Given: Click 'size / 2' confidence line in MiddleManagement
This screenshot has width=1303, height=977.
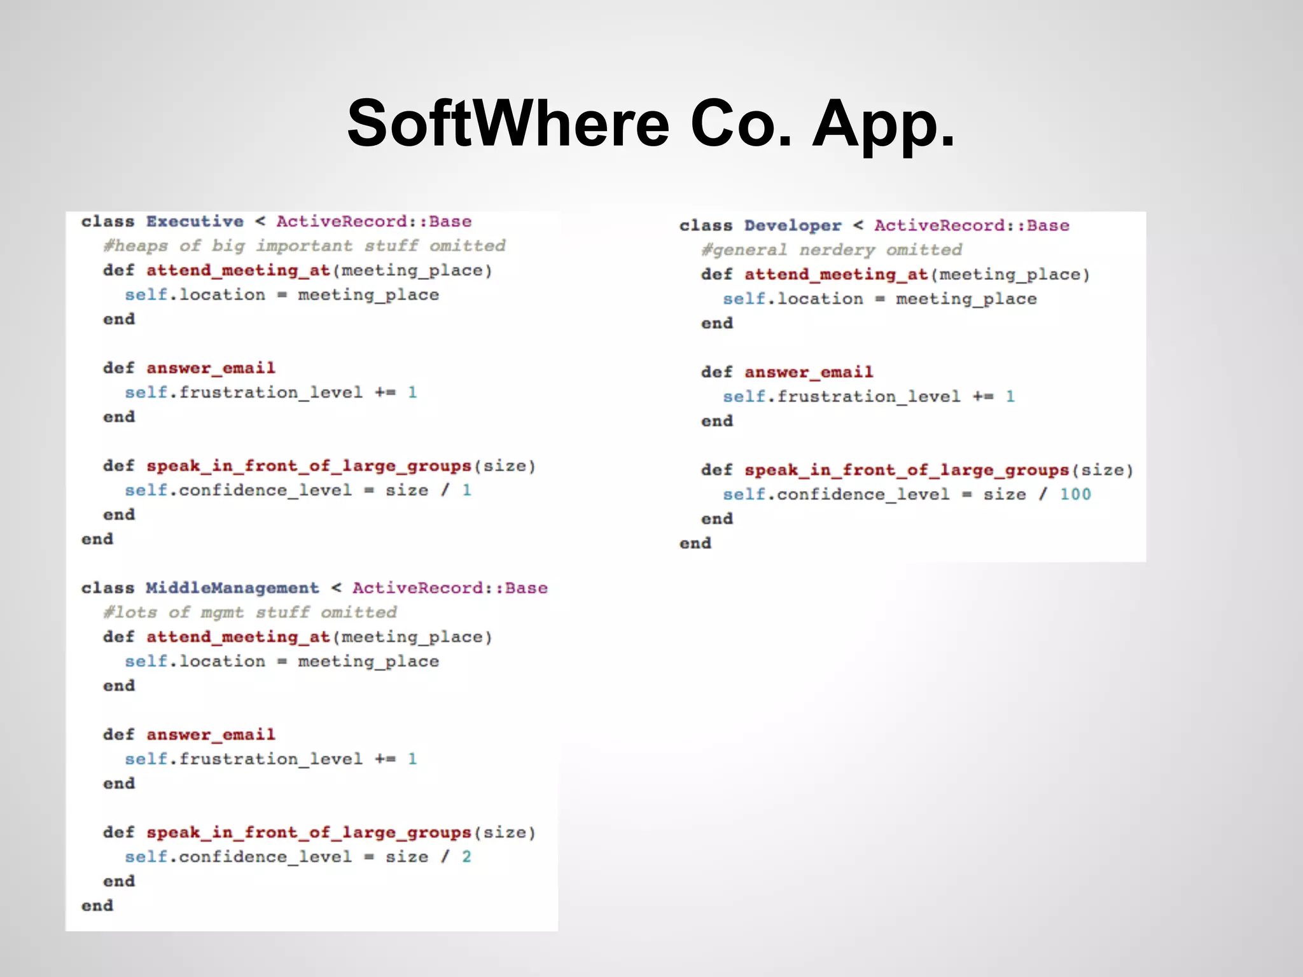Looking at the screenshot, I should [x=298, y=857].
